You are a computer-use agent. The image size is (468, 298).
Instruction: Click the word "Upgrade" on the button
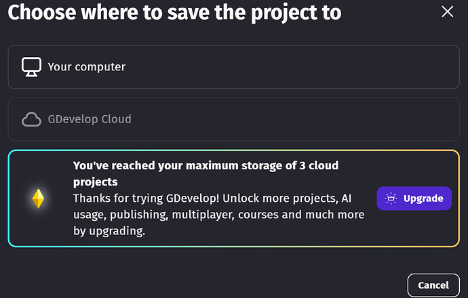pyautogui.click(x=423, y=198)
